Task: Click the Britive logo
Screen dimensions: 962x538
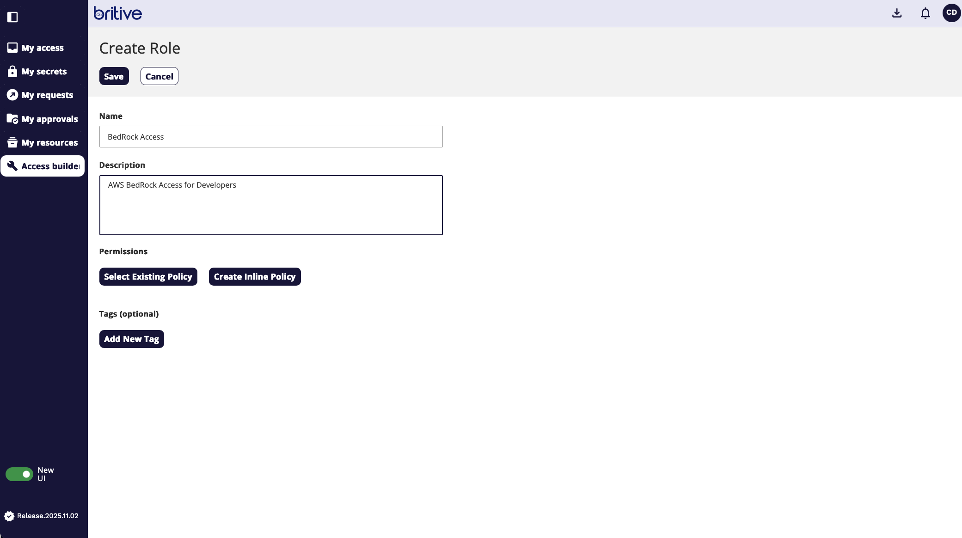Action: 118,13
